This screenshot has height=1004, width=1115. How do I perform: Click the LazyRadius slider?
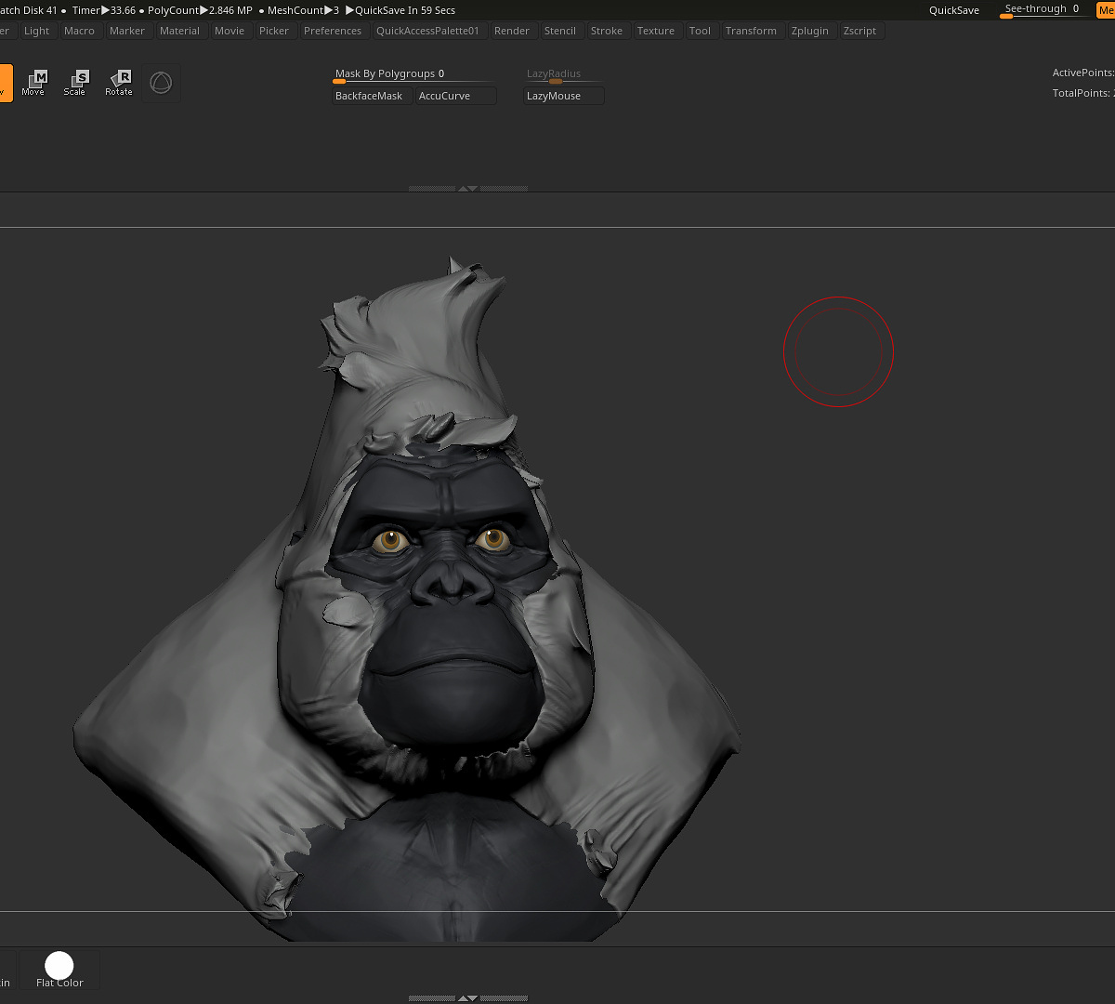[563, 74]
